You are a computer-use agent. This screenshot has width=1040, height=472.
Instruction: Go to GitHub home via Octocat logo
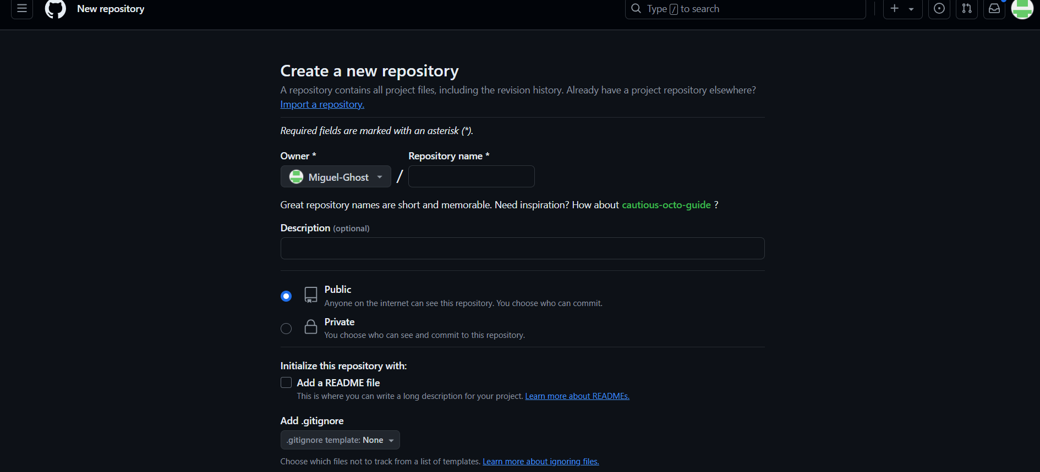pos(55,8)
